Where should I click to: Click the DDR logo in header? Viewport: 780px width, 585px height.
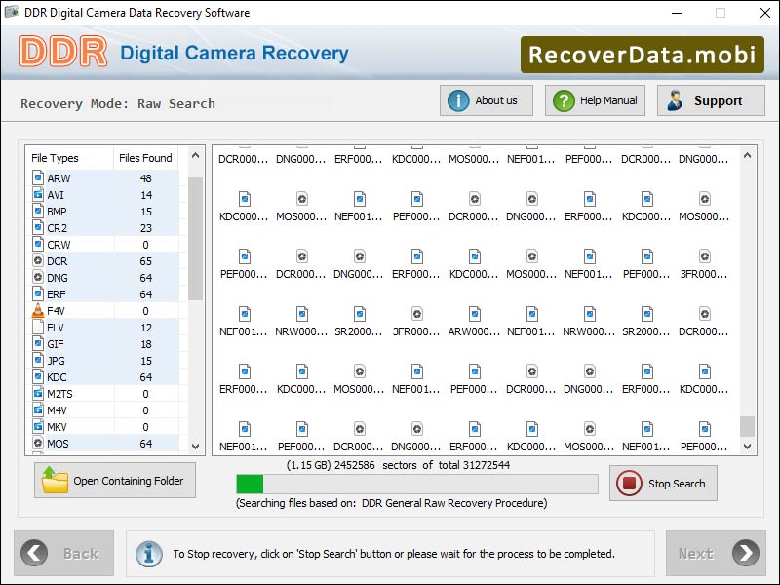pyautogui.click(x=63, y=52)
